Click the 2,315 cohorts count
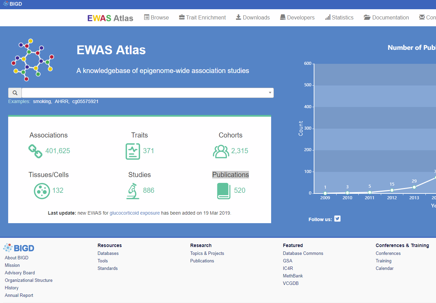 [240, 151]
